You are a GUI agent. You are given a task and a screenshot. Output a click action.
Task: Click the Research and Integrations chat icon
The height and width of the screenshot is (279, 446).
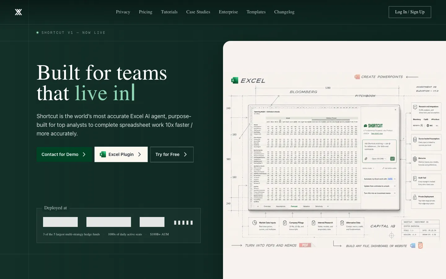pos(415,107)
